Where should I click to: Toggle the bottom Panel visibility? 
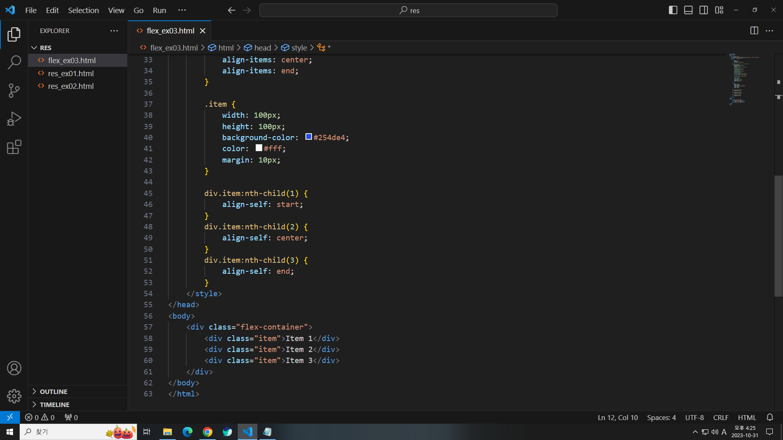coord(688,10)
